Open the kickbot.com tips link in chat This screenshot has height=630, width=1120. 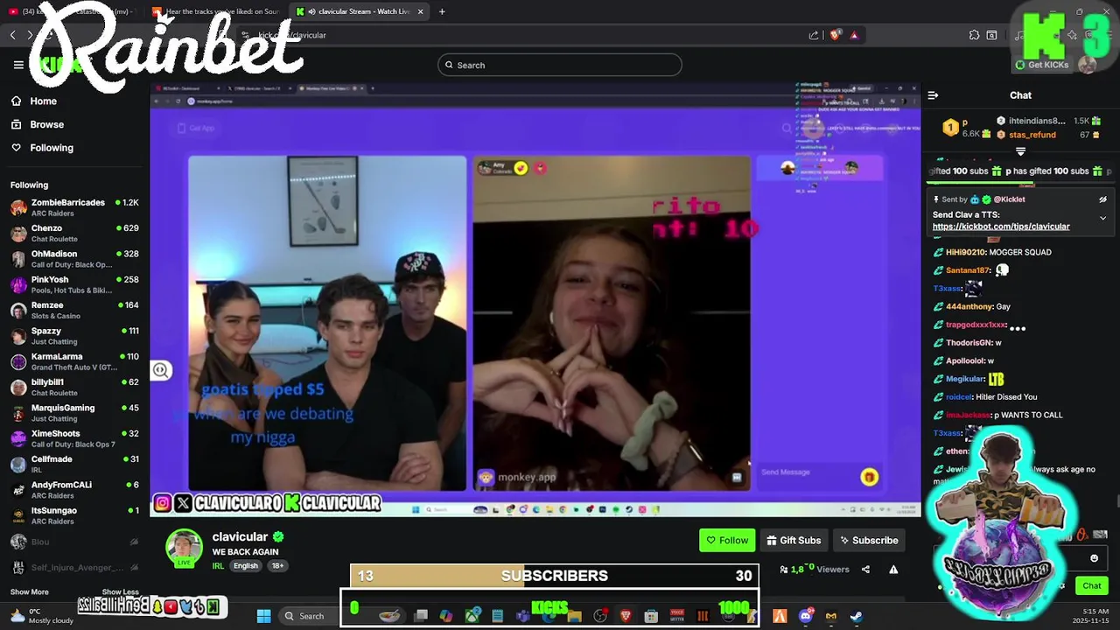(x=1001, y=227)
